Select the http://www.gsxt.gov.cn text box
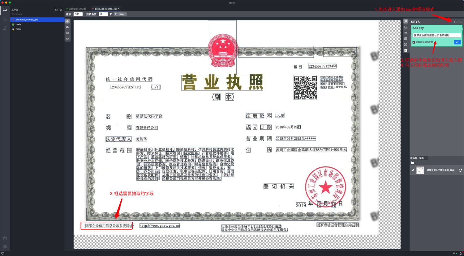The image size is (464, 256). pyautogui.click(x=160, y=226)
